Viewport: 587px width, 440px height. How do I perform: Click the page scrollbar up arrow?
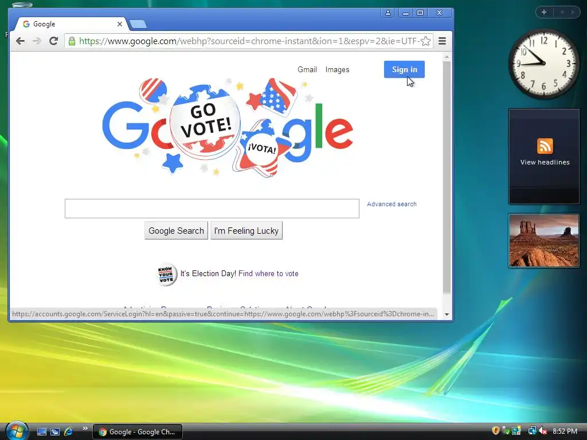[x=447, y=57]
